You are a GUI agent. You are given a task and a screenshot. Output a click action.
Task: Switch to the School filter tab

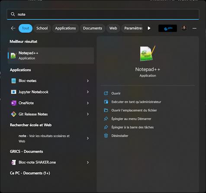[x=42, y=28]
